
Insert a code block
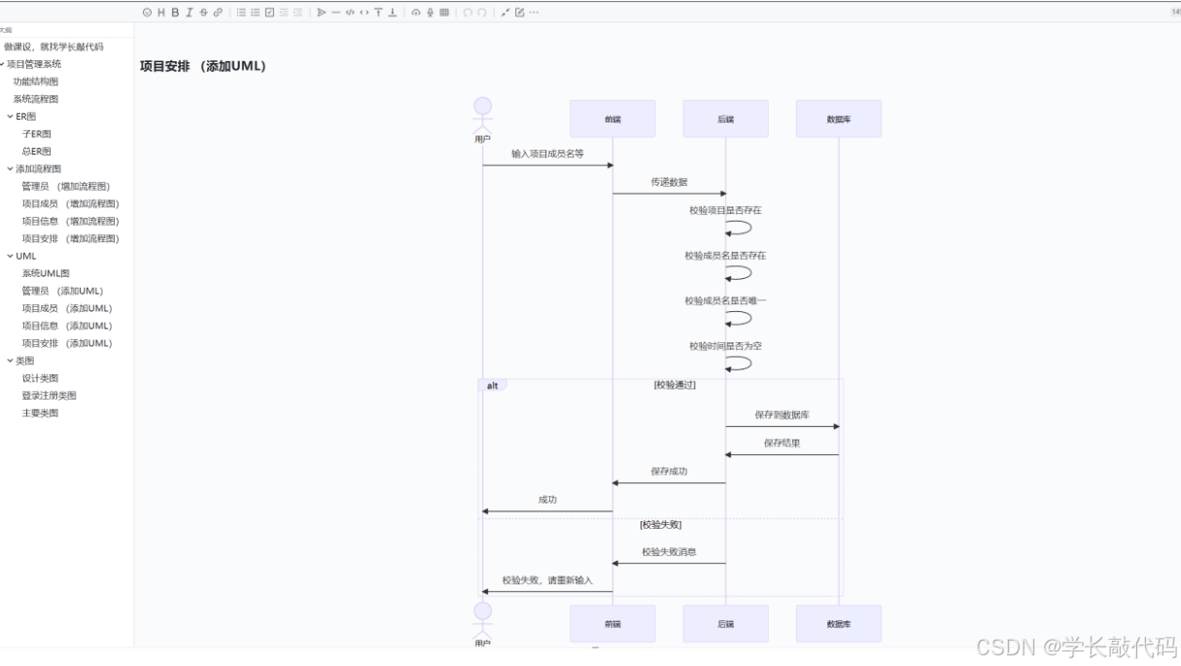point(350,13)
